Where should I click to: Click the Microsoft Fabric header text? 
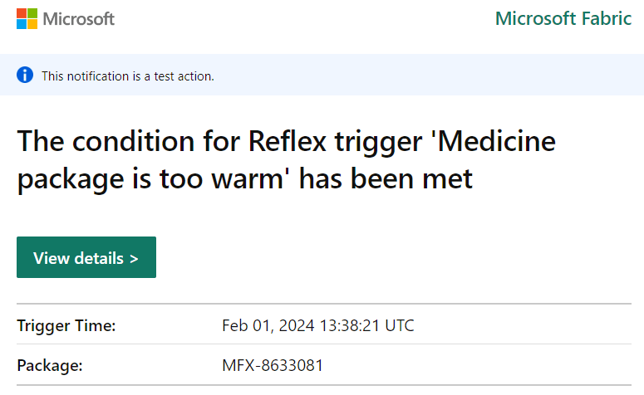point(563,18)
